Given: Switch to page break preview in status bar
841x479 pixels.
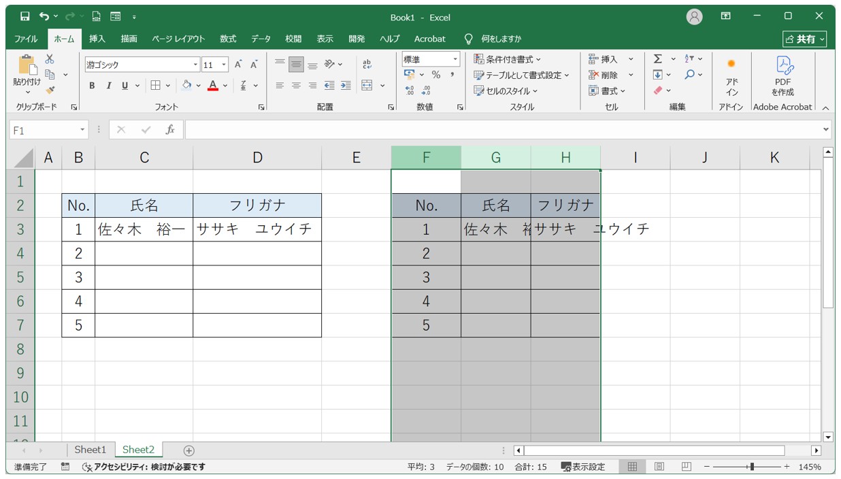Looking at the screenshot, I should [x=687, y=467].
